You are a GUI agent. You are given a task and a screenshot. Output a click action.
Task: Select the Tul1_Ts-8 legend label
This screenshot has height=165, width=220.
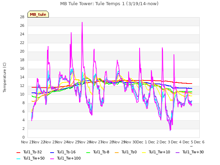(x=101, y=152)
